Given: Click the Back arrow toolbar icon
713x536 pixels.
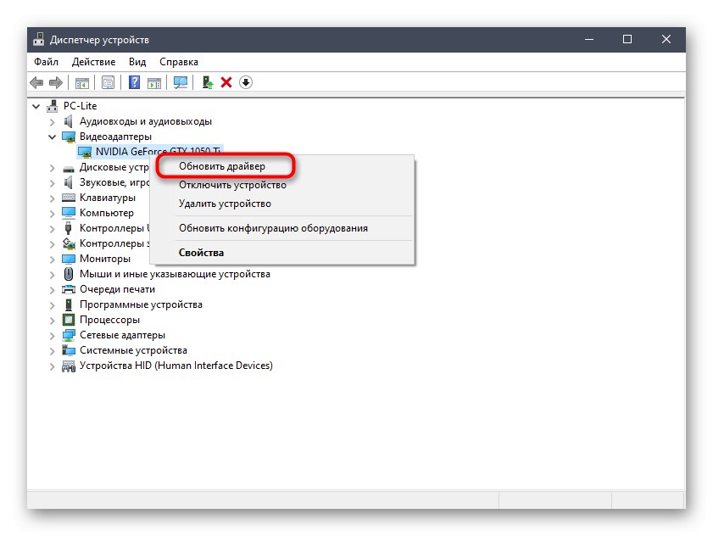Looking at the screenshot, I should pos(36,83).
